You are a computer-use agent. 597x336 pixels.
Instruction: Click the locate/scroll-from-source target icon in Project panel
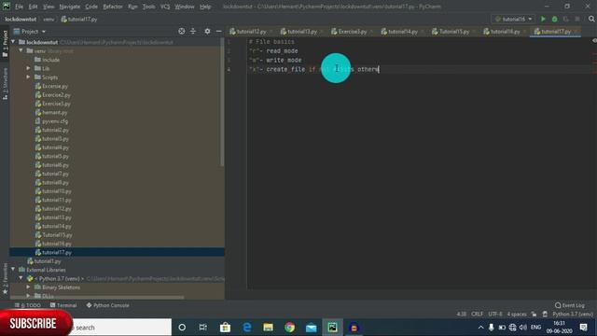point(182,31)
